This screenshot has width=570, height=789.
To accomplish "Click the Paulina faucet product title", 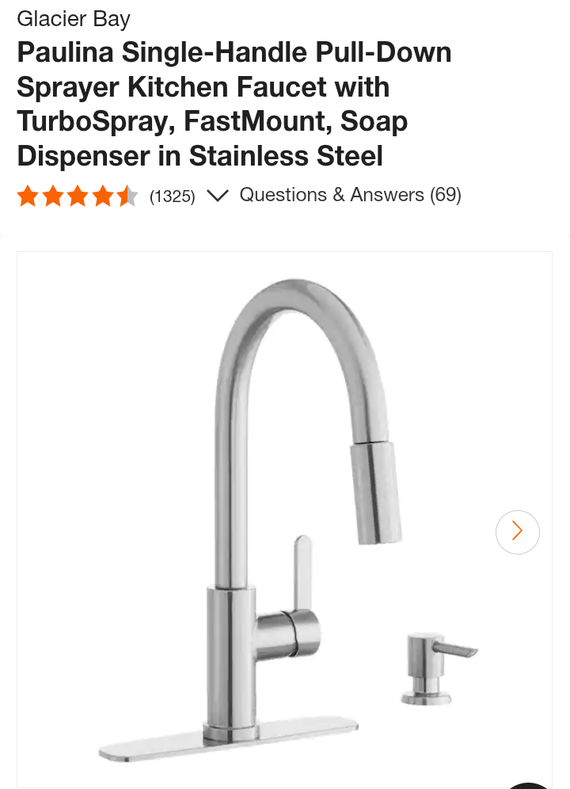I will (234, 104).
